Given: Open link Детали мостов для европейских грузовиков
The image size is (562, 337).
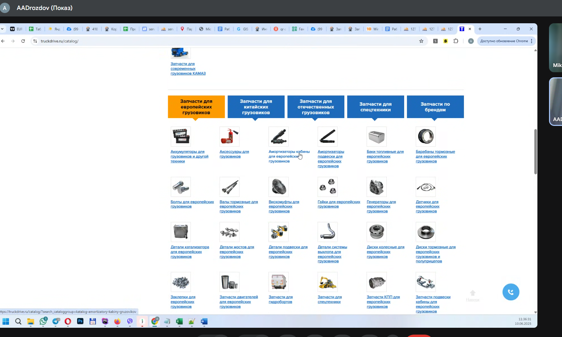Looking at the screenshot, I should [x=237, y=252].
